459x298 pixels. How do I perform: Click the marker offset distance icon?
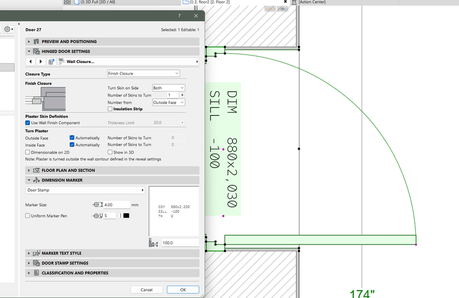[x=153, y=243]
